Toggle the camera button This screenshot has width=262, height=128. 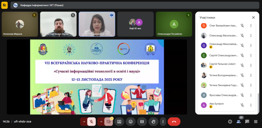coord(108,122)
